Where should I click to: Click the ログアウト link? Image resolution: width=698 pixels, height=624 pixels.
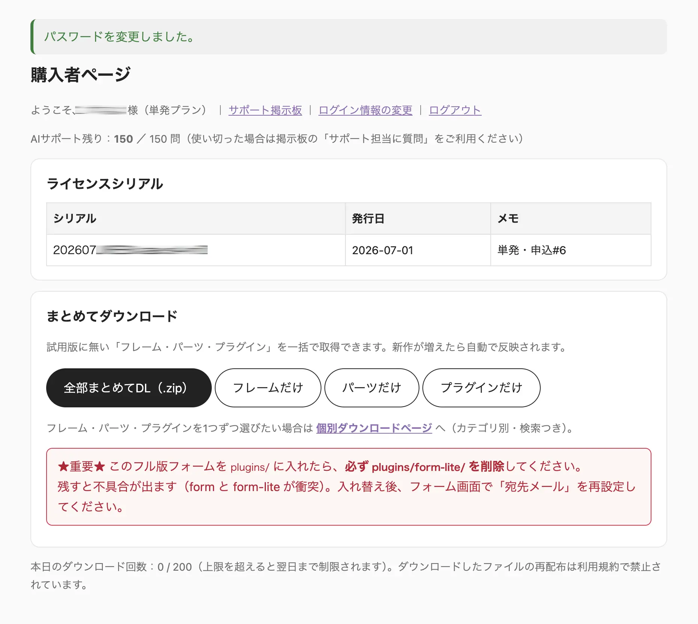tap(455, 110)
